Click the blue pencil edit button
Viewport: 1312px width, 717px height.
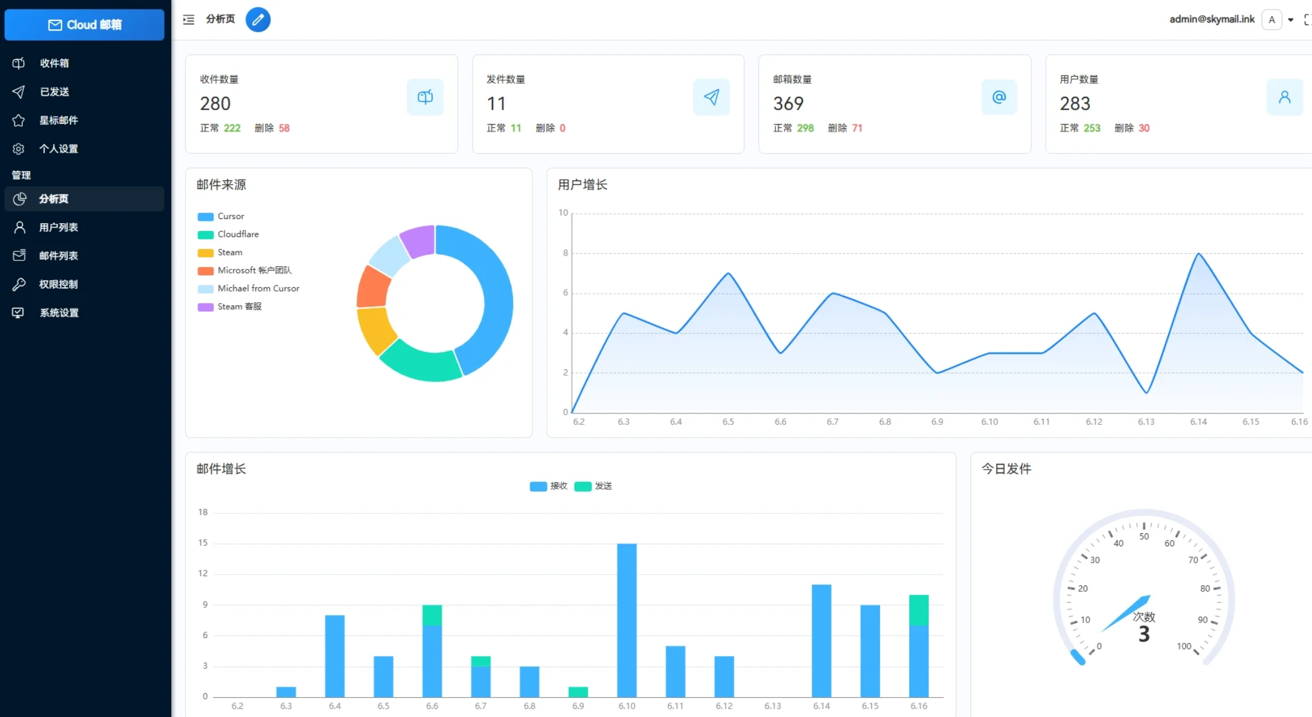click(258, 20)
